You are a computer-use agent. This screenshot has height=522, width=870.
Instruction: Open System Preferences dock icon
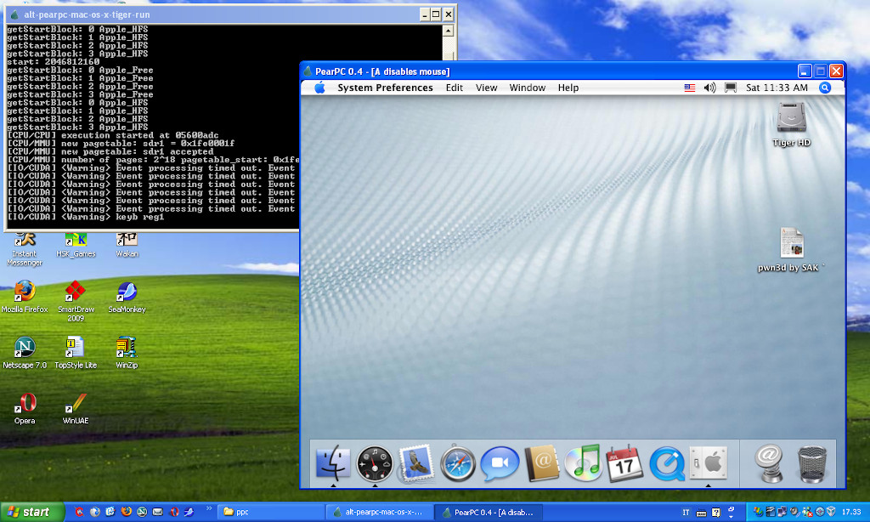pos(708,463)
